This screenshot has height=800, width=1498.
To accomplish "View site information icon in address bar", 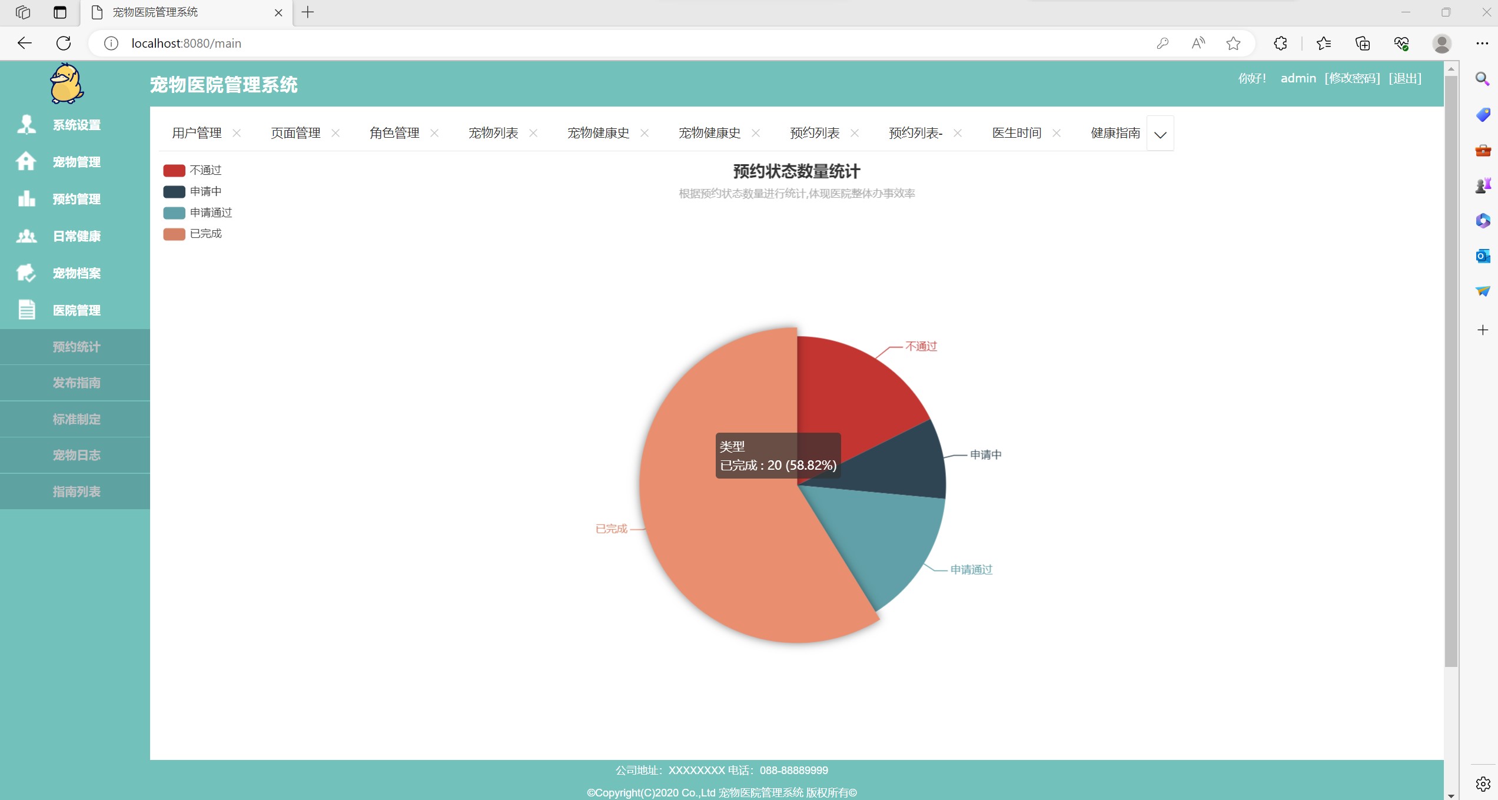I will 111,43.
